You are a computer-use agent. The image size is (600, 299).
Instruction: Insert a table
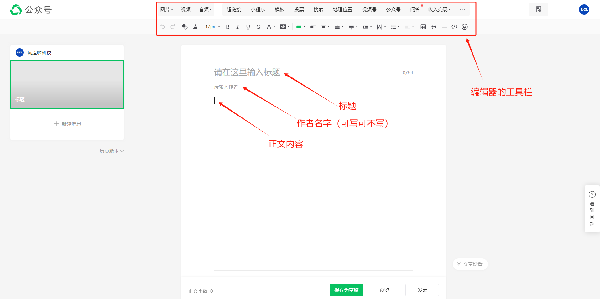[423, 27]
